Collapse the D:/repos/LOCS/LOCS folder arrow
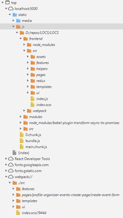 [x=17, y=33]
